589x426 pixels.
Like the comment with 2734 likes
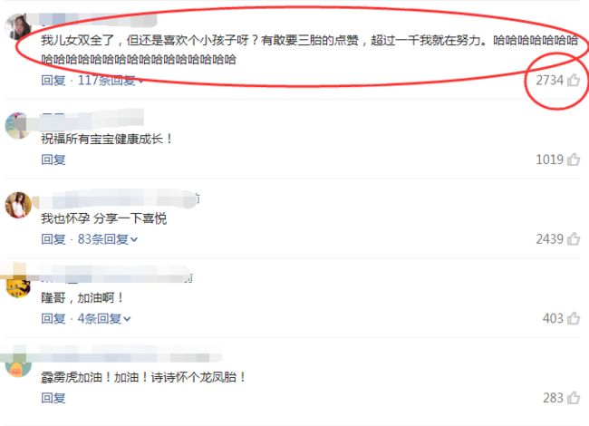coord(574,80)
